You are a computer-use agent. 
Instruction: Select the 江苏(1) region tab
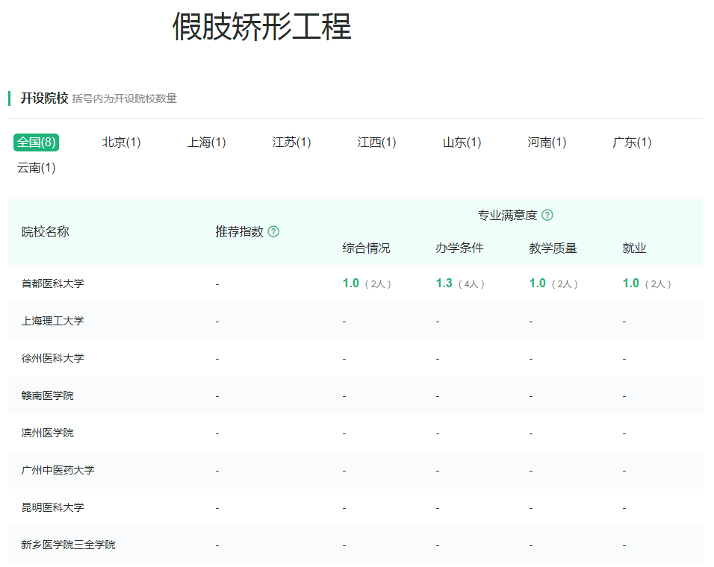(x=291, y=142)
